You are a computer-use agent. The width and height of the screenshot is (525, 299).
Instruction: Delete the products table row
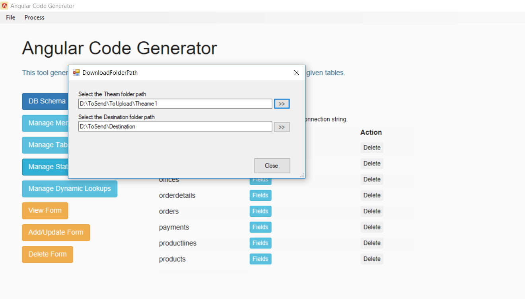[372, 259]
